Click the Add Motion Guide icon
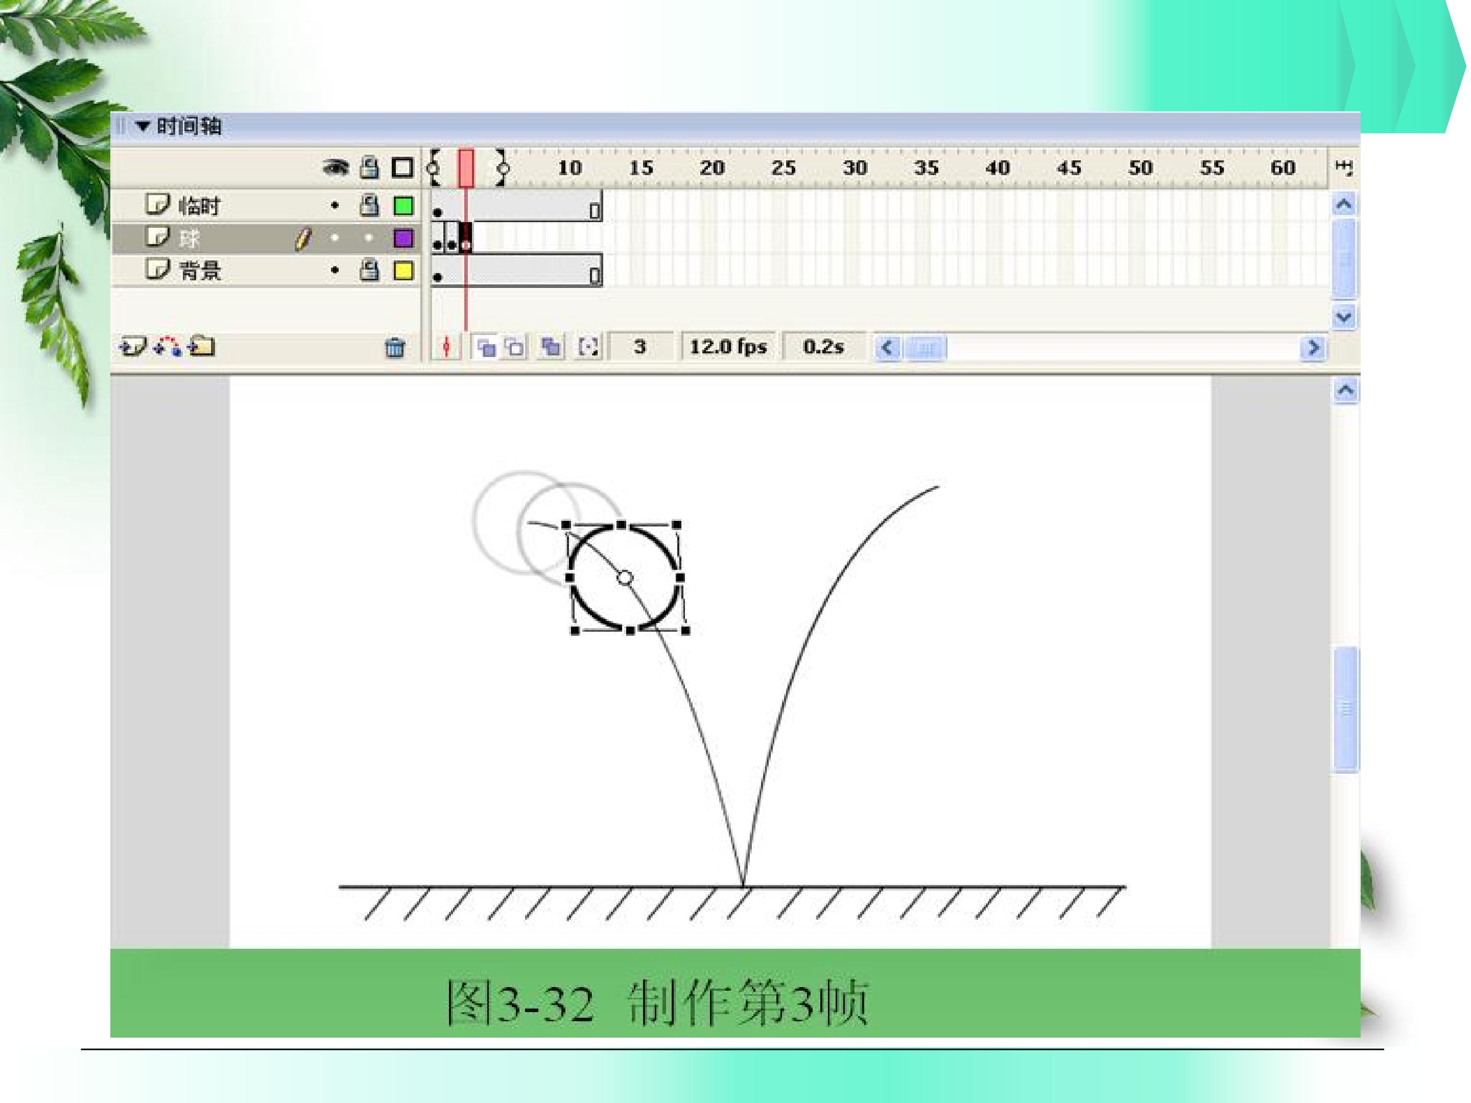 (167, 346)
